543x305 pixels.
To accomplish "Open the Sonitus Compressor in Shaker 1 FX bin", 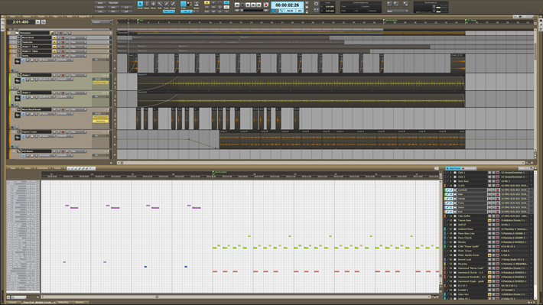I will click(x=100, y=83).
